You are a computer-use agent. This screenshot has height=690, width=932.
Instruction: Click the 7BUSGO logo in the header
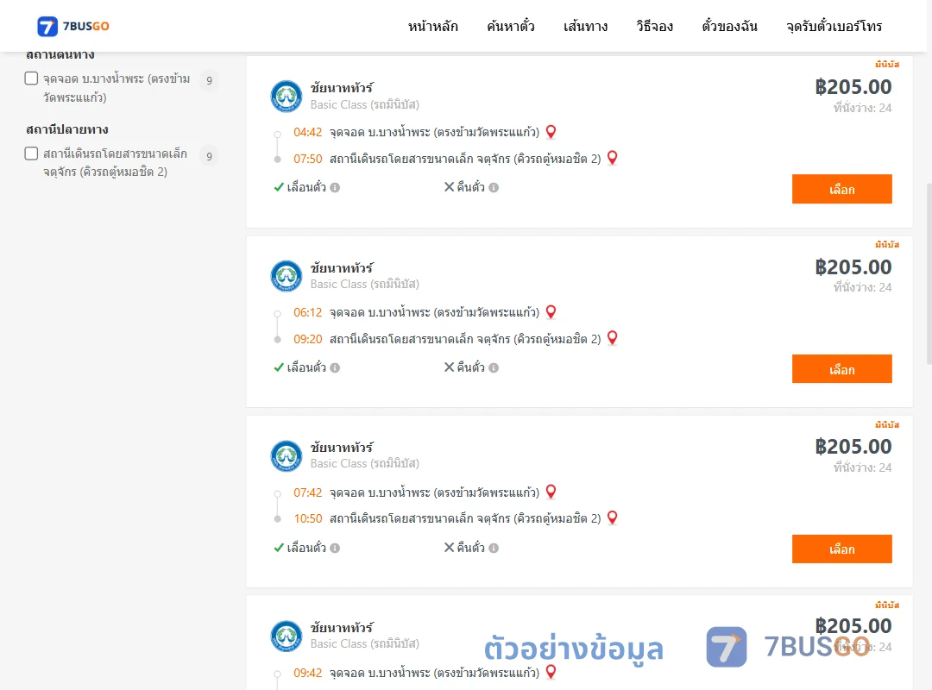pos(73,26)
